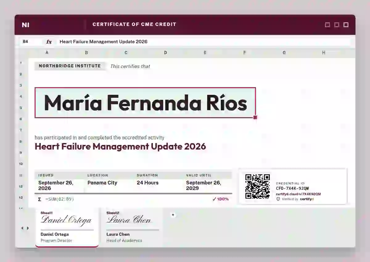
Task: Navigate to previous sheet arrow
Action: (x=22, y=228)
